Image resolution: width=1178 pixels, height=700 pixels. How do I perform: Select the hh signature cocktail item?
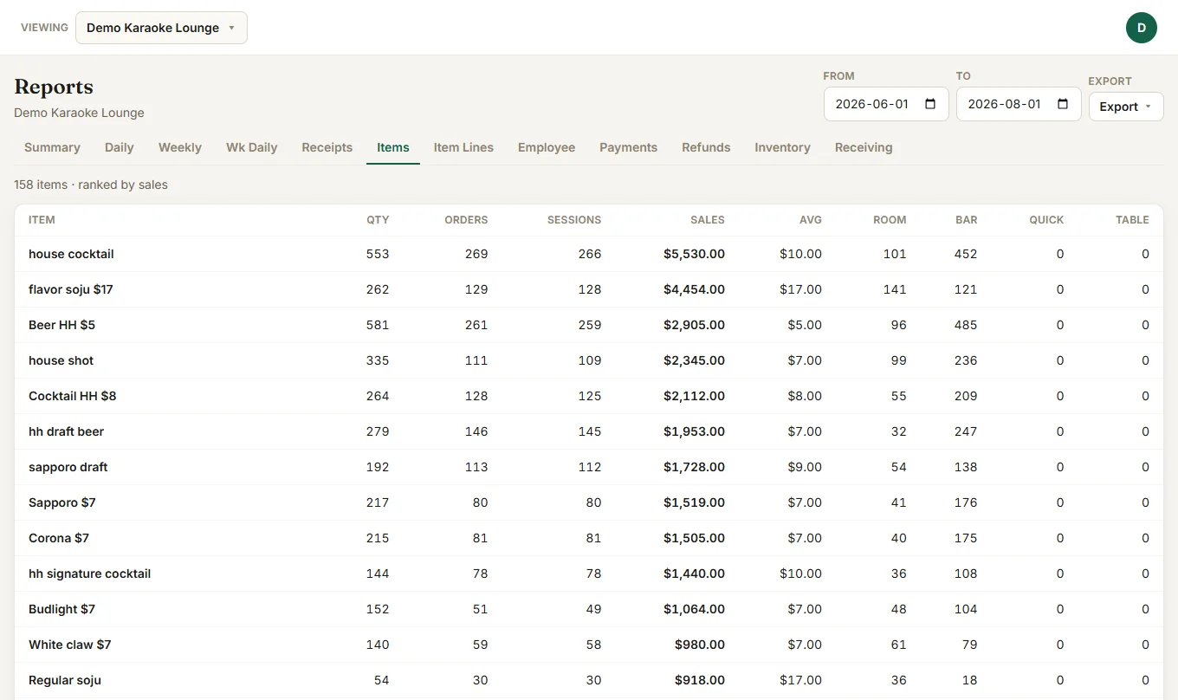[90, 574]
